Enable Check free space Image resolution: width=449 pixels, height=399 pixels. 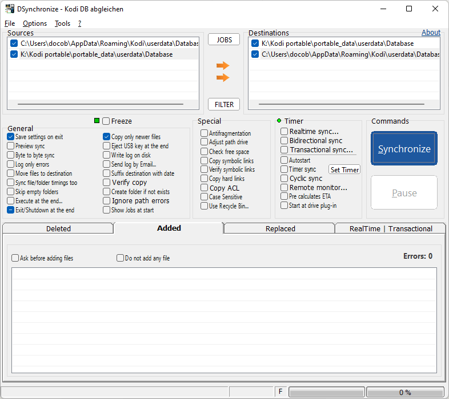click(x=204, y=152)
